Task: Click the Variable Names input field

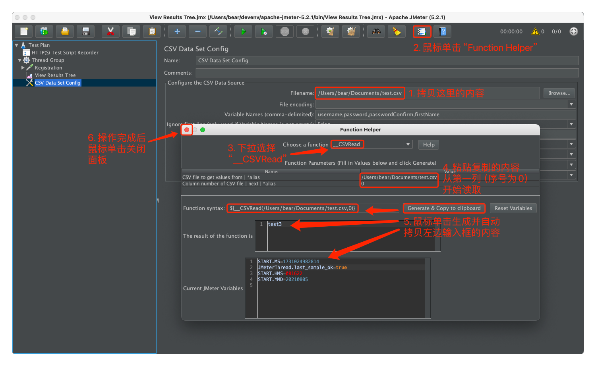Action: pos(446,114)
